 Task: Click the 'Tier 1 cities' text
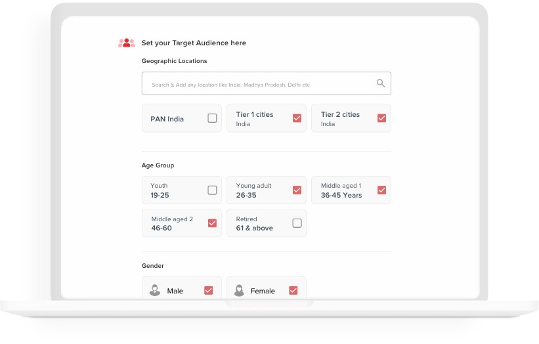(255, 114)
